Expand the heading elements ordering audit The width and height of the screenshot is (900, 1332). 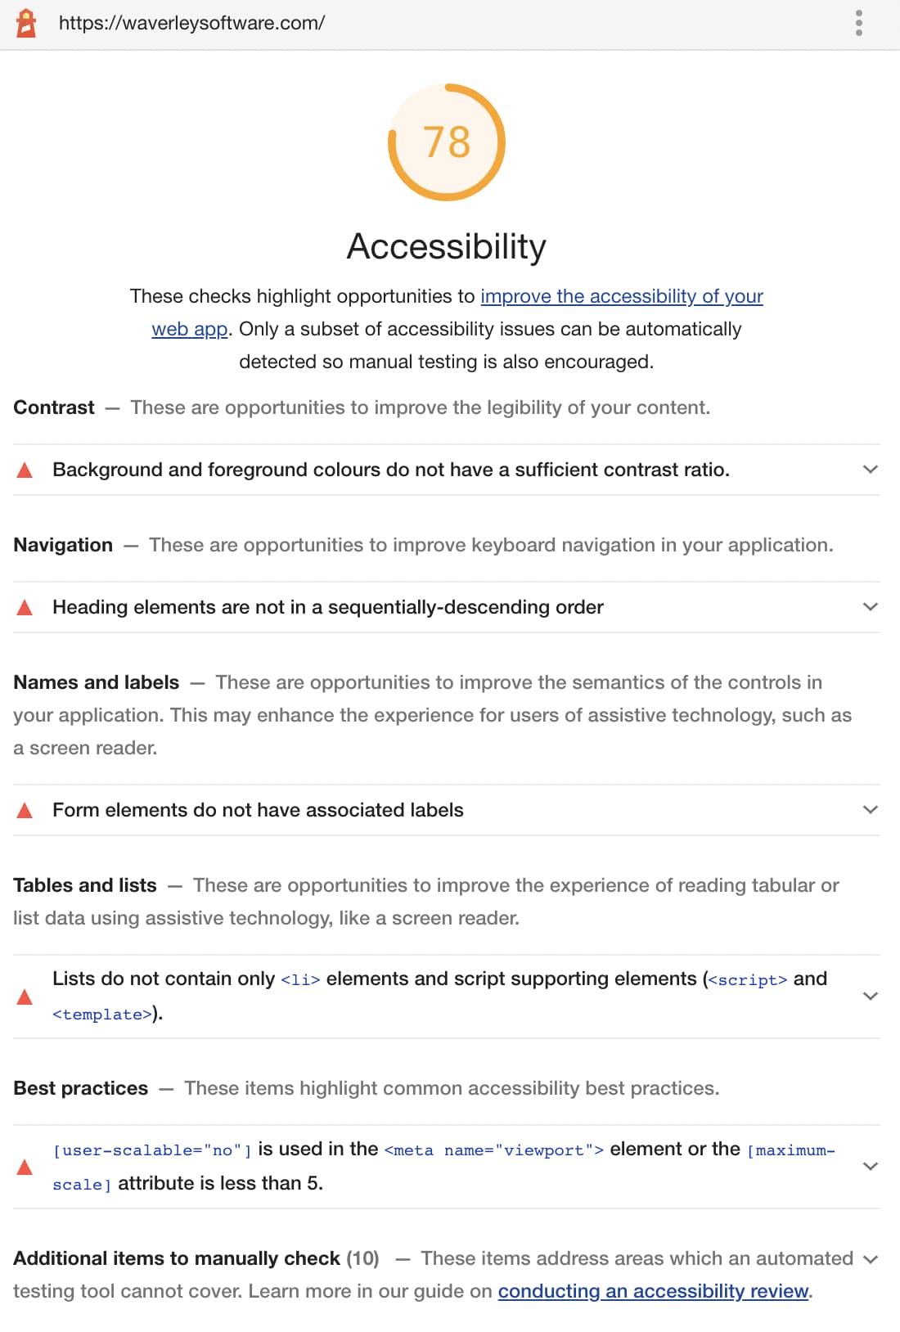(x=869, y=606)
